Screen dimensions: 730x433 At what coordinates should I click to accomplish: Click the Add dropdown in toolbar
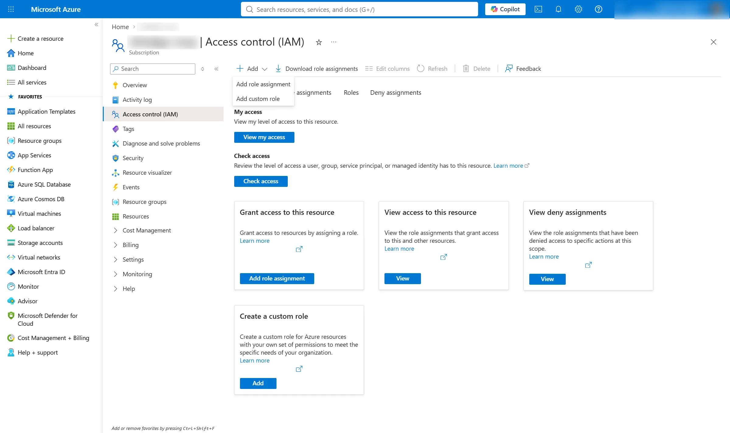coord(252,69)
